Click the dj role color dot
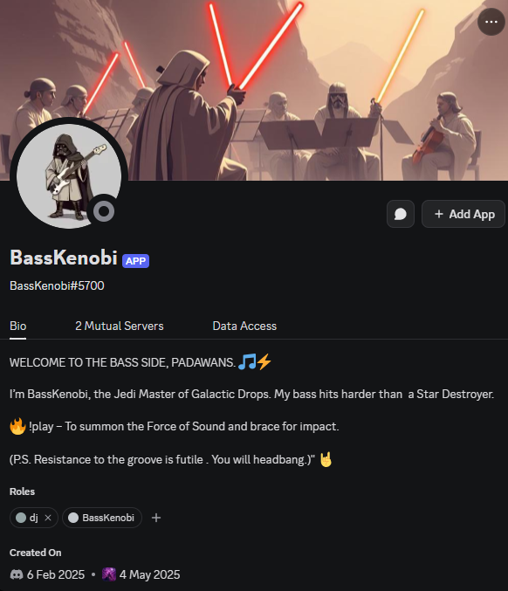Viewport: 508px width, 591px height. click(x=21, y=518)
